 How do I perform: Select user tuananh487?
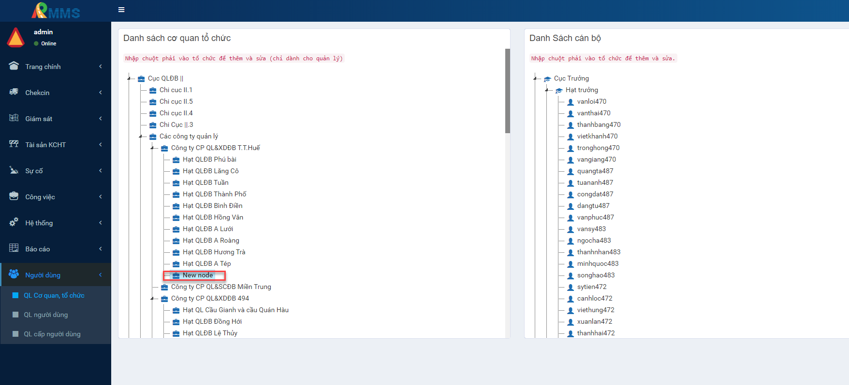595,182
